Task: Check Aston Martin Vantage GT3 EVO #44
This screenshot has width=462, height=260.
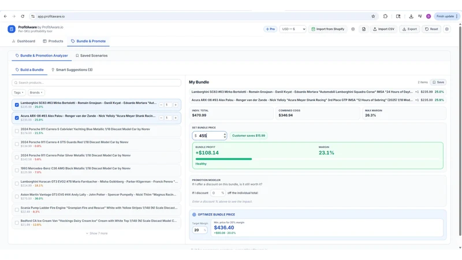Action: pos(17,196)
